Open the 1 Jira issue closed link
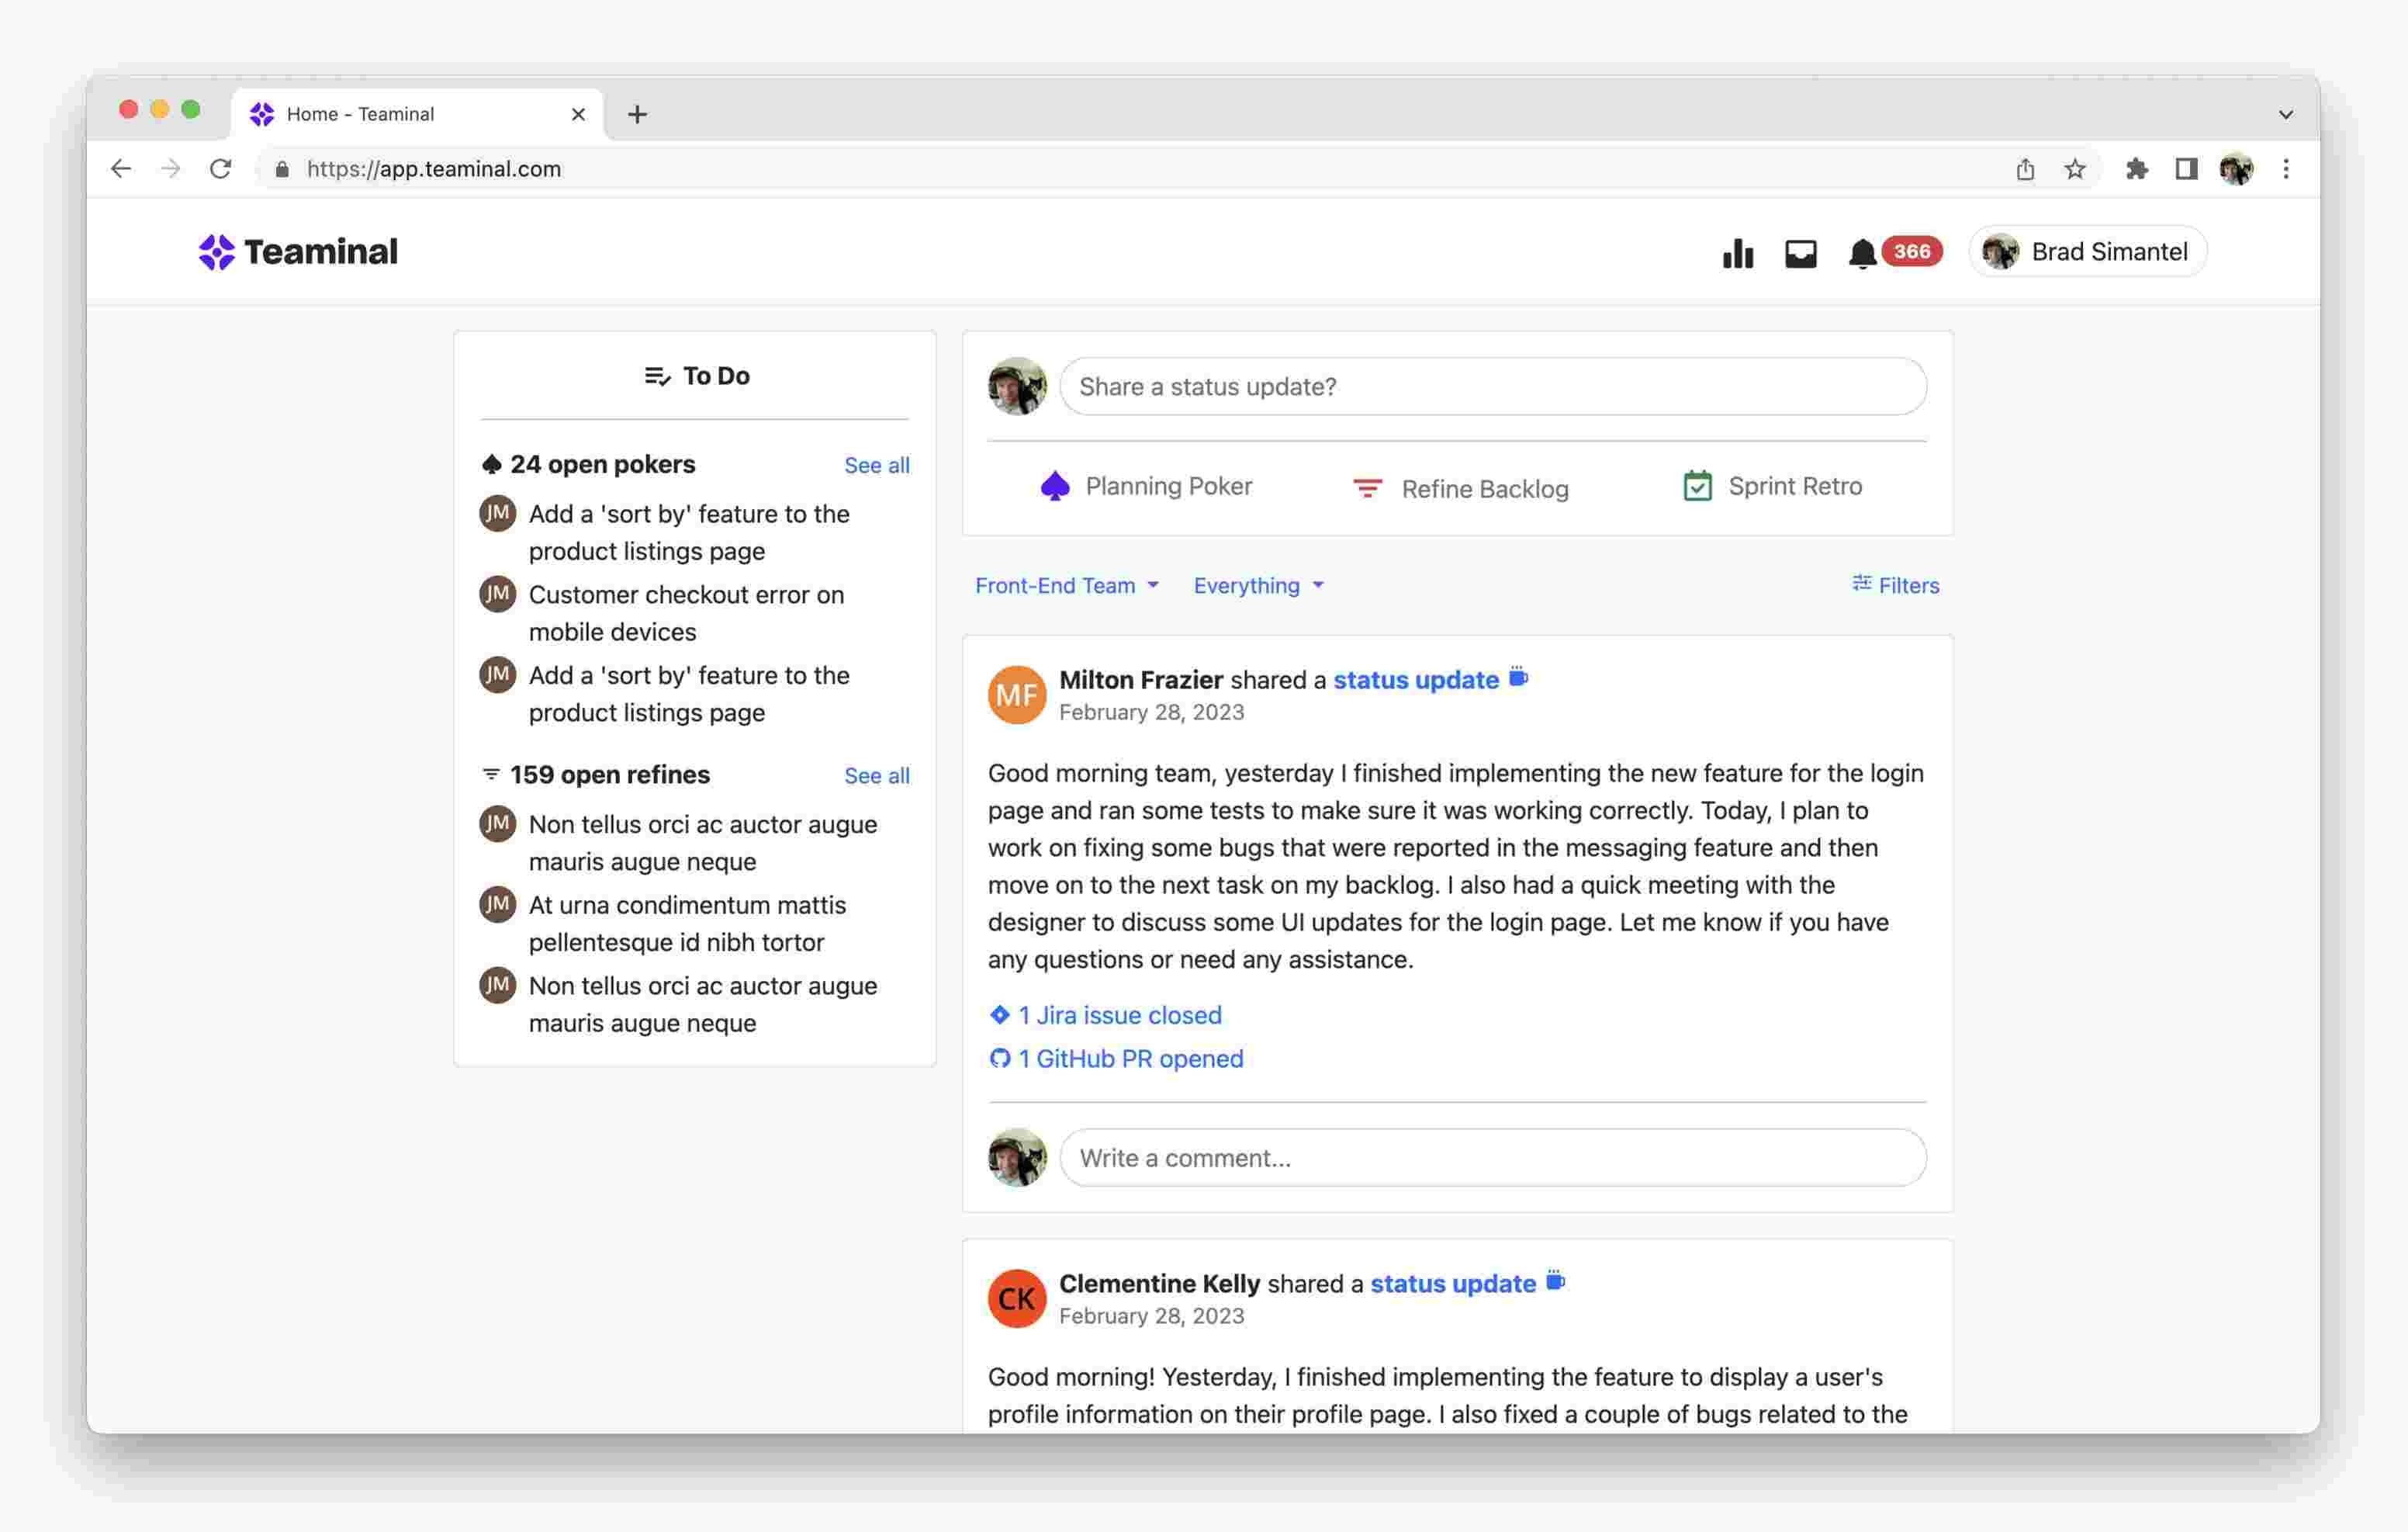 (x=1105, y=1014)
